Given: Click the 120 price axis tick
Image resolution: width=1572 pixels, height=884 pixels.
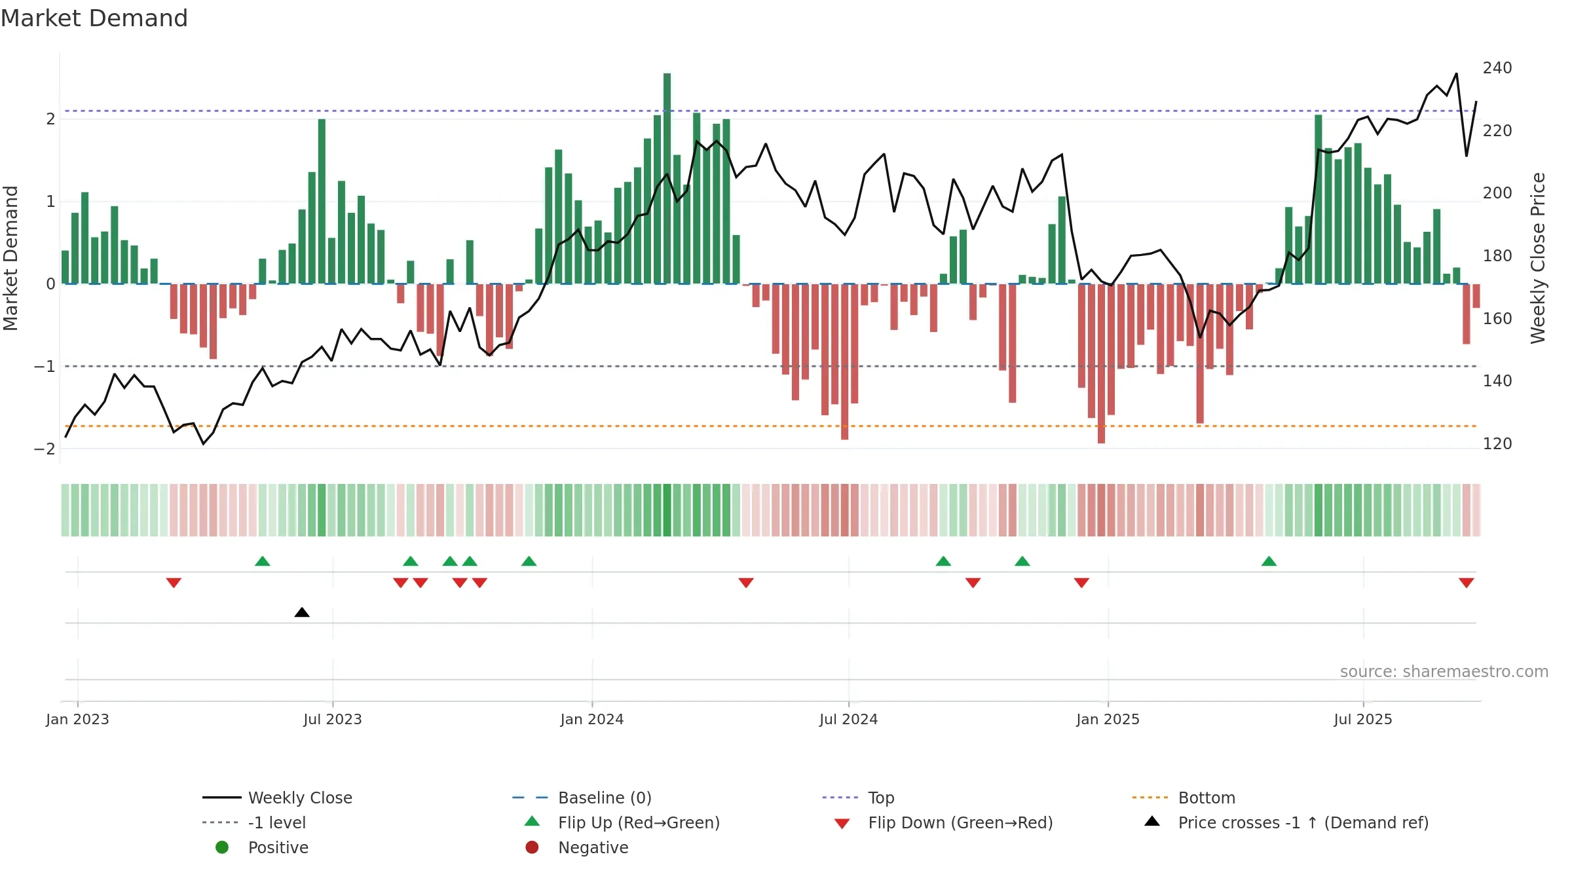Looking at the screenshot, I should (1497, 444).
